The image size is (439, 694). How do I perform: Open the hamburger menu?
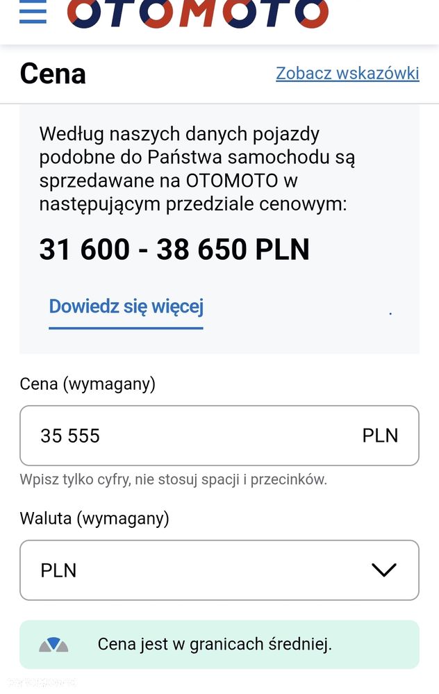33,12
